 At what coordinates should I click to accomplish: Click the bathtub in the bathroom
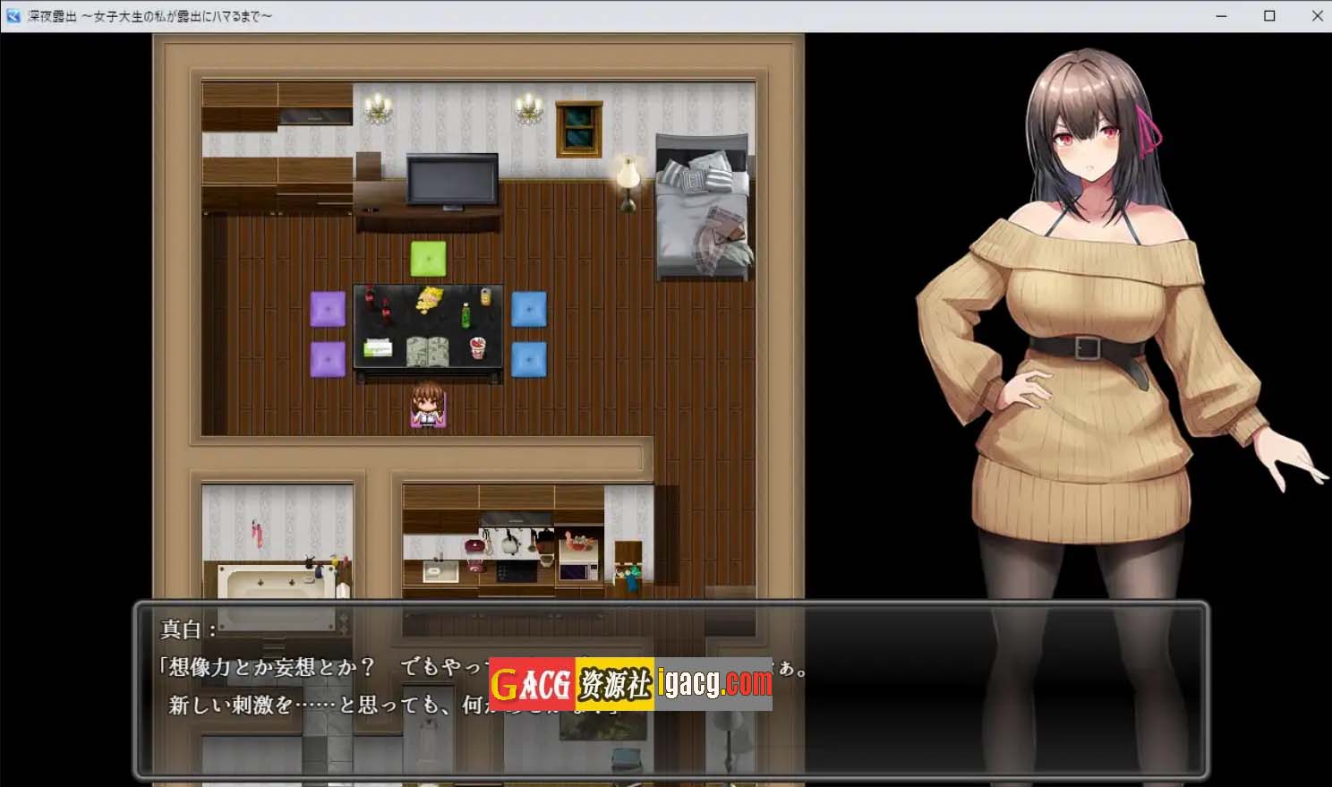click(267, 586)
